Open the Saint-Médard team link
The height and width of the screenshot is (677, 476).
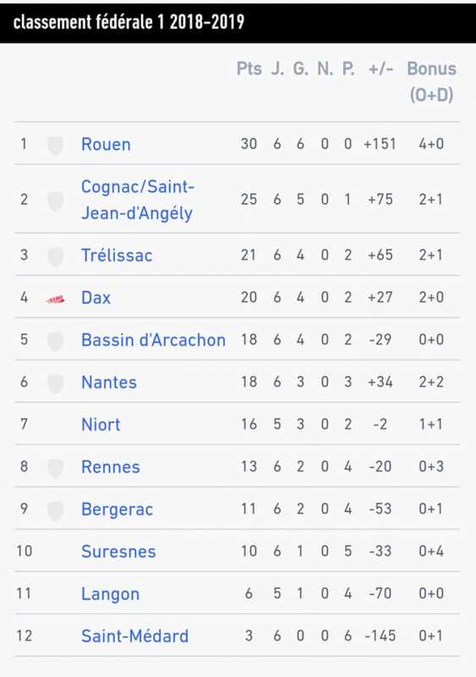[134, 636]
